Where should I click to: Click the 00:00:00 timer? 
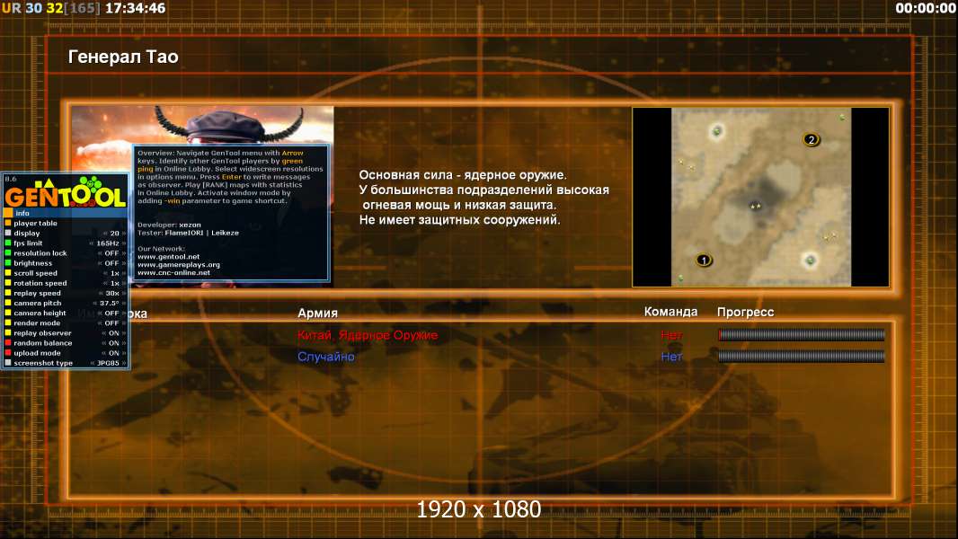(925, 8)
